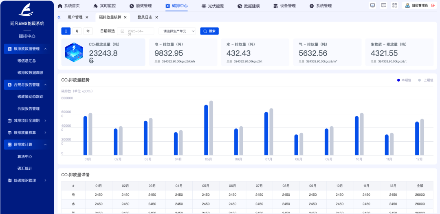
Task: Click the 搜索 search button
Action: pyautogui.click(x=209, y=31)
